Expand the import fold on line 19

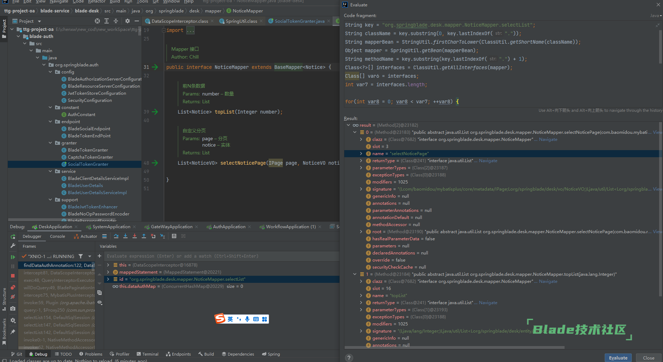pos(164,31)
